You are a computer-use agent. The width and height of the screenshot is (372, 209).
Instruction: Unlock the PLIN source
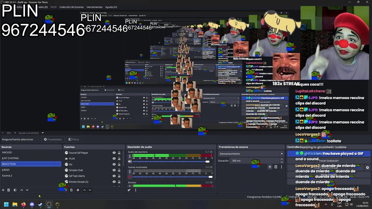point(119,158)
